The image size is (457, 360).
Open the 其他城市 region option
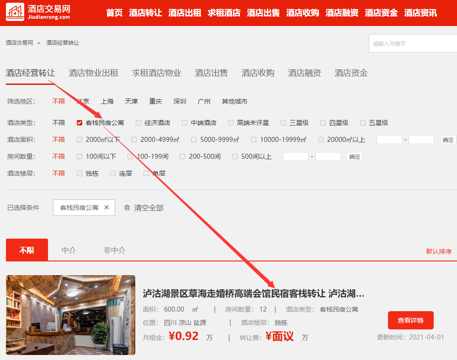[234, 101]
